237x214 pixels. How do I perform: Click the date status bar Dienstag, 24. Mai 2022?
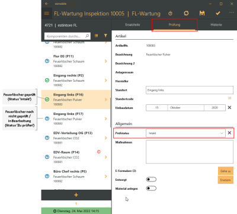[x=76, y=211]
